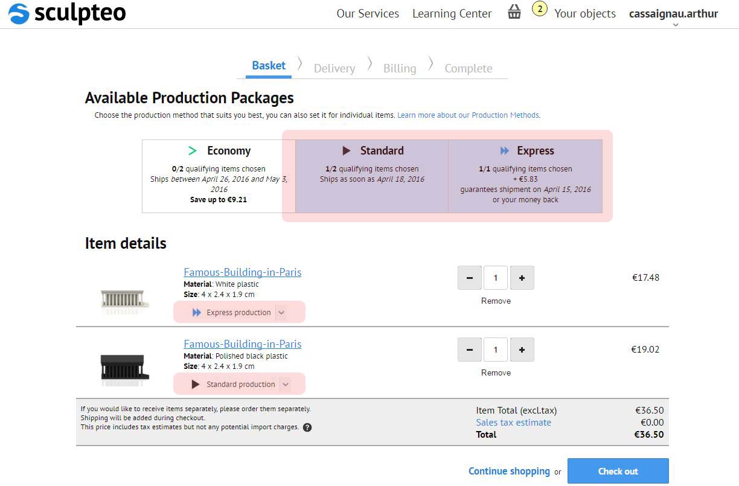The width and height of the screenshot is (739, 486).
Task: Choose the Standard production package
Action: point(372,176)
